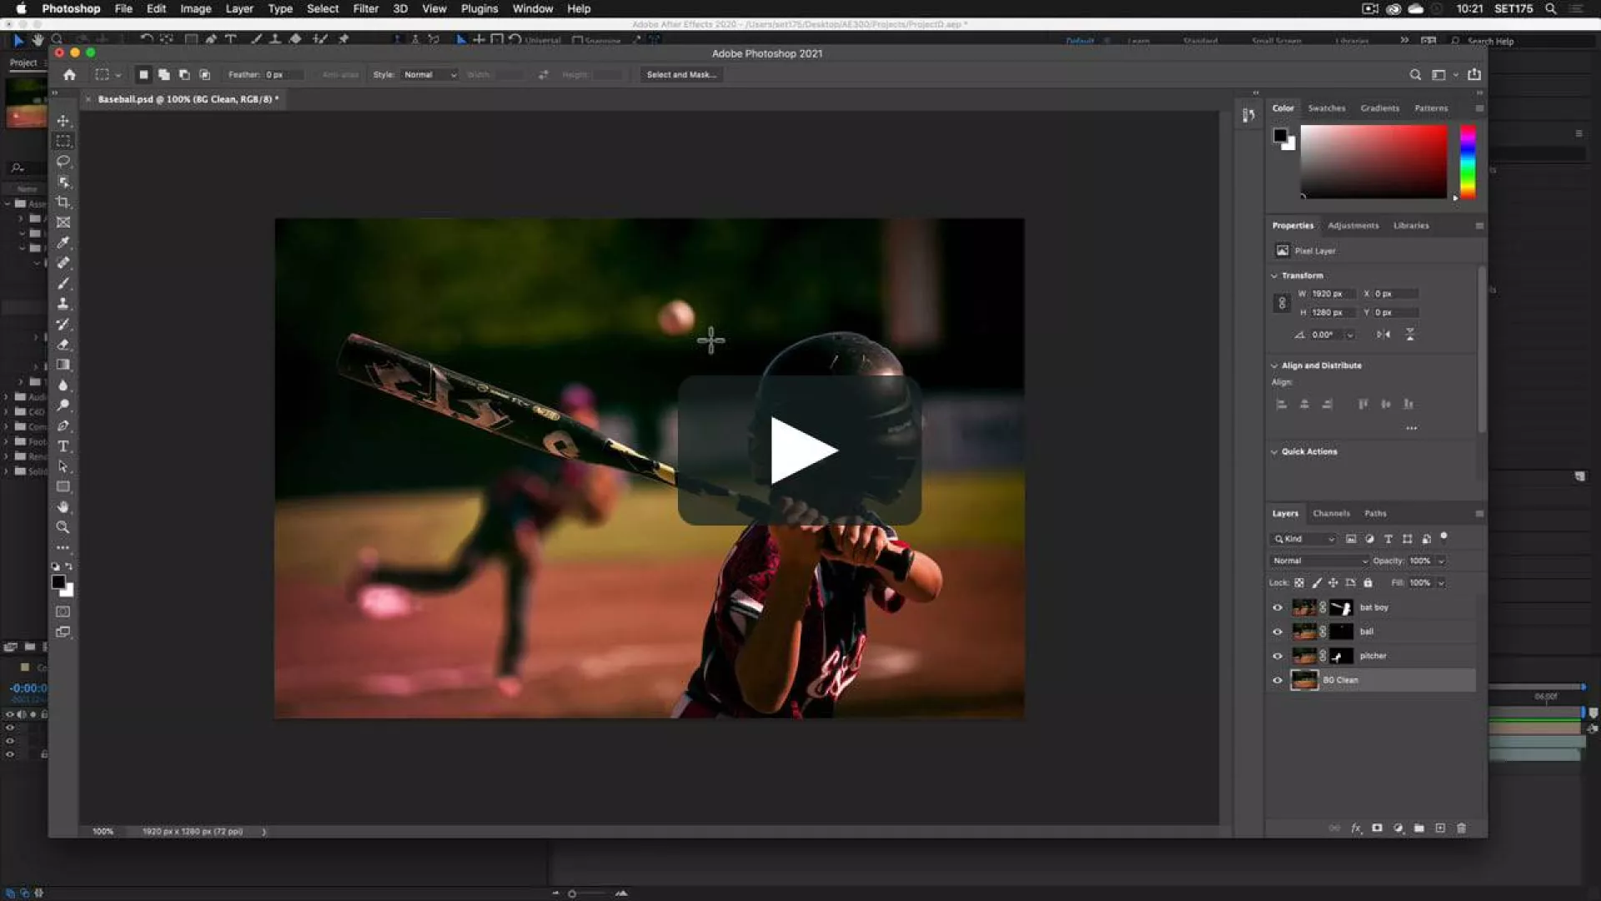Select the Lasso tool

pyautogui.click(x=63, y=161)
